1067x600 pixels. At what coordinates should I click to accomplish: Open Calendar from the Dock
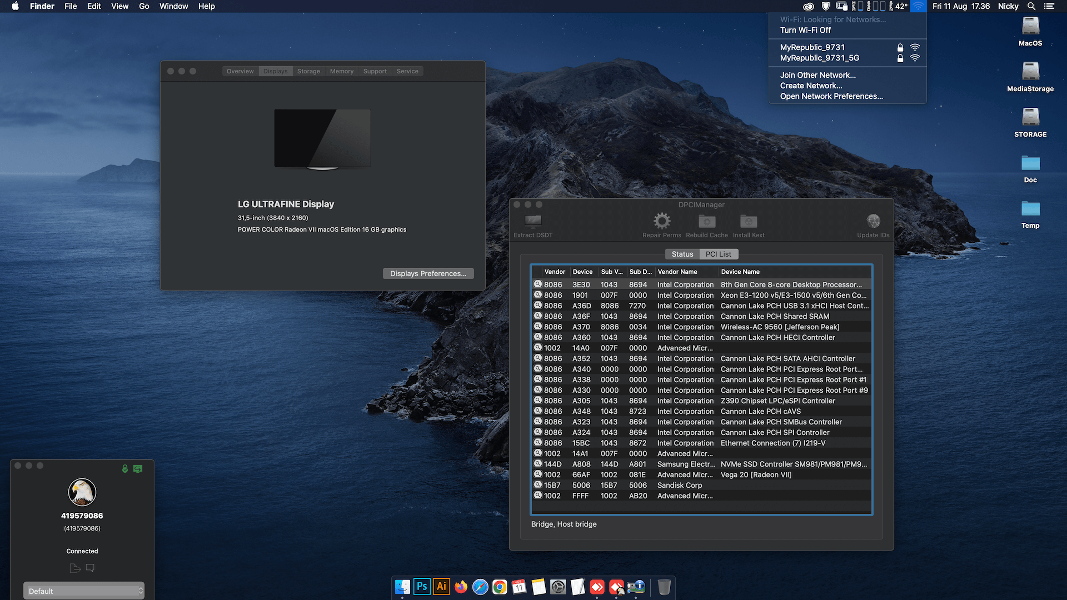click(x=519, y=587)
